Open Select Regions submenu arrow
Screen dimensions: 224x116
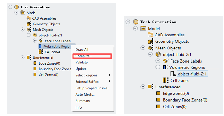[x=110, y=75]
